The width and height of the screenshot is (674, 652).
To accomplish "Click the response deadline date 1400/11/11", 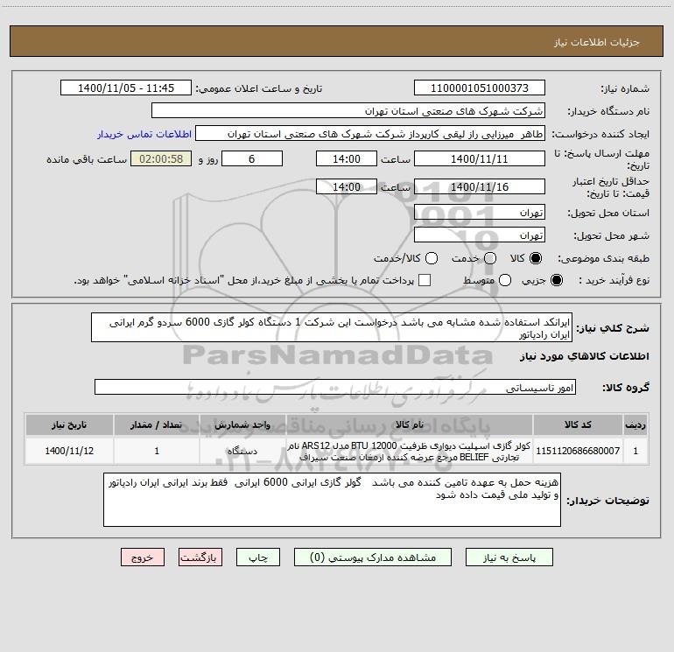I will 480,158.
